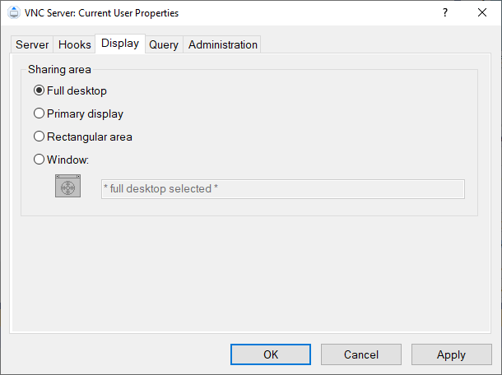Image resolution: width=502 pixels, height=375 pixels.
Task: Apply the display settings
Action: click(x=452, y=354)
